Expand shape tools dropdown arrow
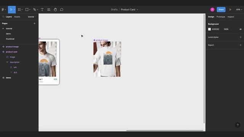 pos(30,10)
